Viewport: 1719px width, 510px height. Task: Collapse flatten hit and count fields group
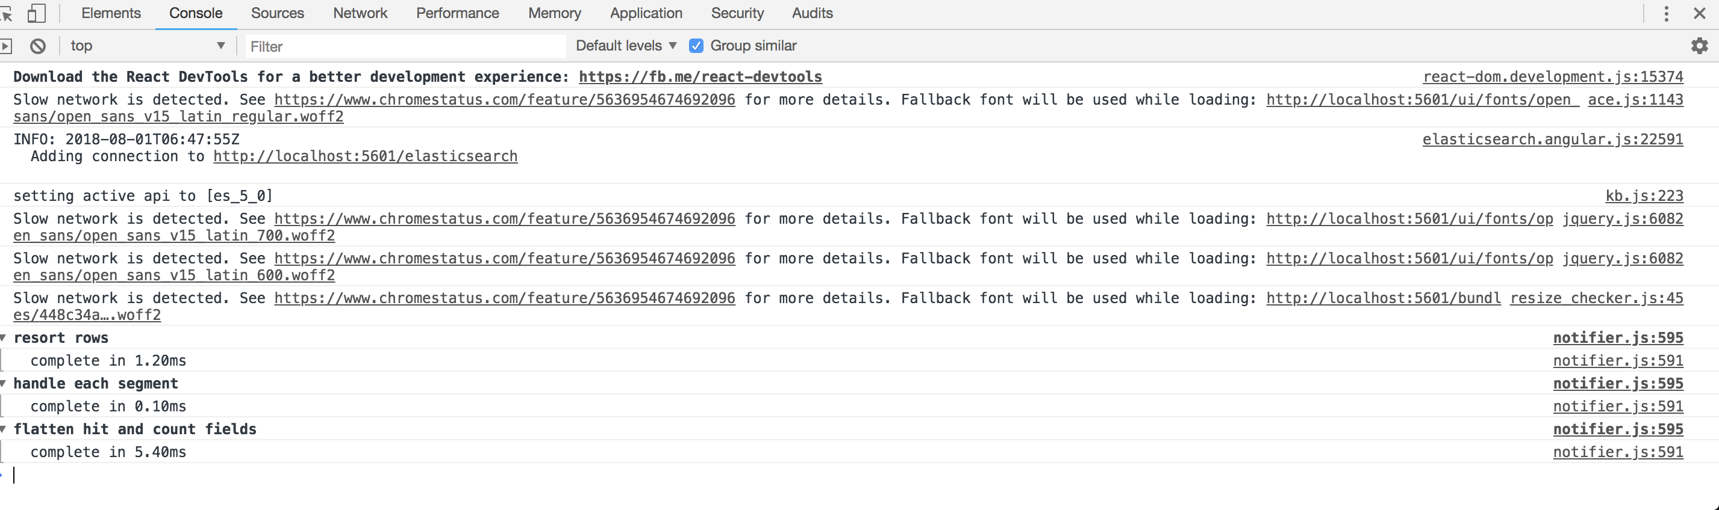pyautogui.click(x=4, y=429)
